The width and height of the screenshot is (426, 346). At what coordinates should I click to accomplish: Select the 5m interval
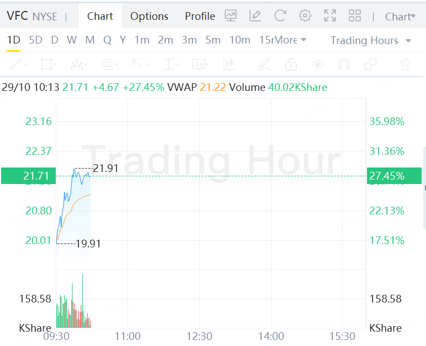click(213, 40)
